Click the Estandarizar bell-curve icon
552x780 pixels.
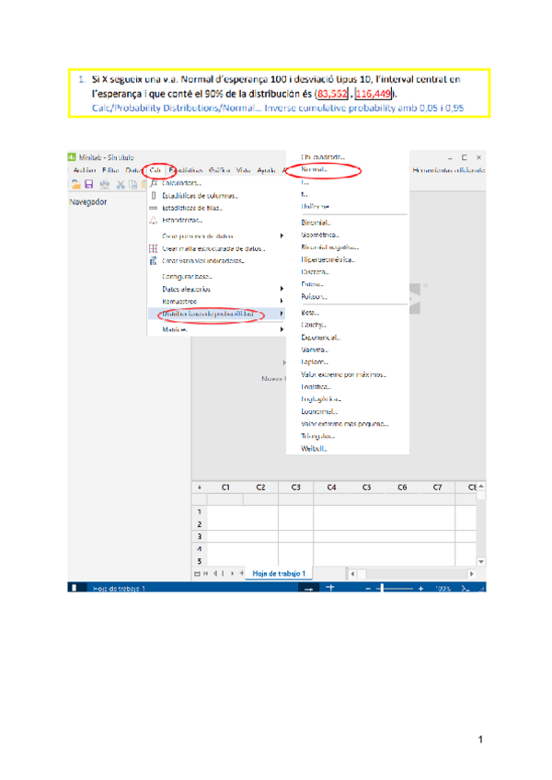click(x=154, y=220)
